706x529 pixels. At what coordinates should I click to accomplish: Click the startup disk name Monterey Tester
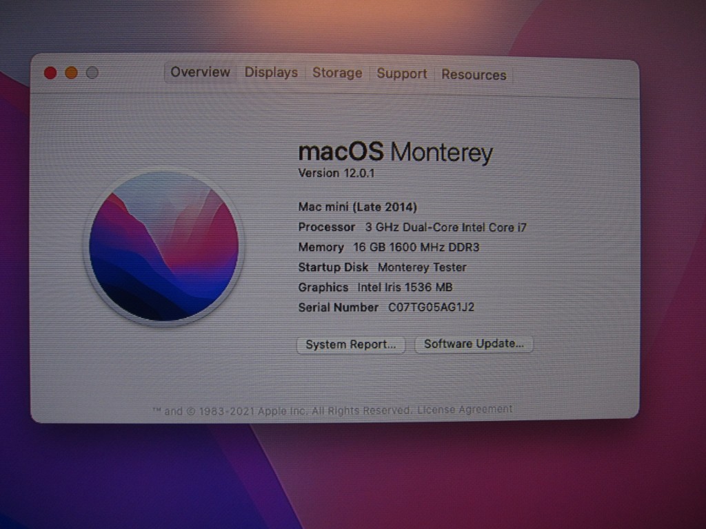click(x=422, y=267)
